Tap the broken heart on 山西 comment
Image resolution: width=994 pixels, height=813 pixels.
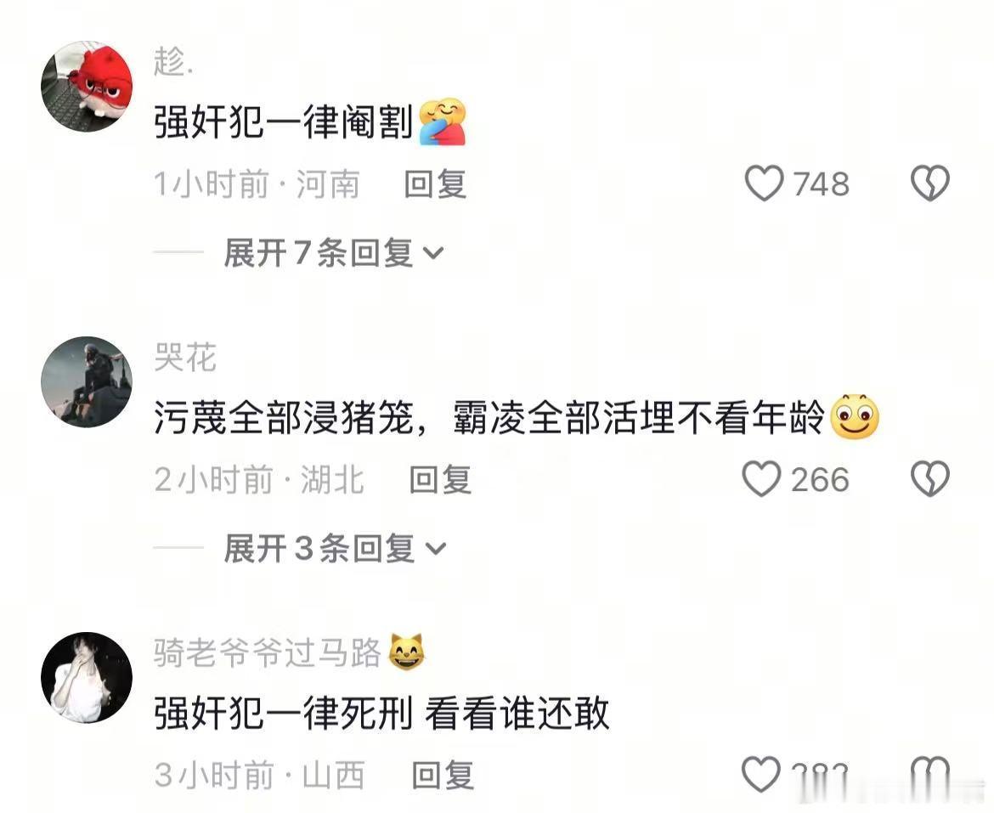[930, 774]
